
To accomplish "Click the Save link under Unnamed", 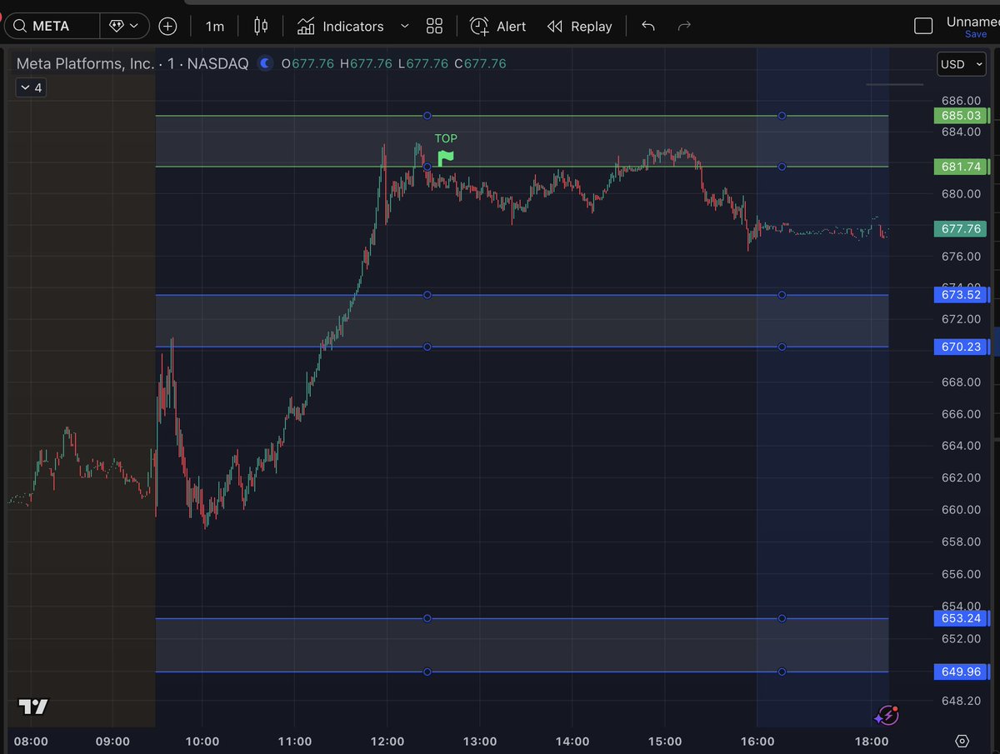I will (x=975, y=34).
